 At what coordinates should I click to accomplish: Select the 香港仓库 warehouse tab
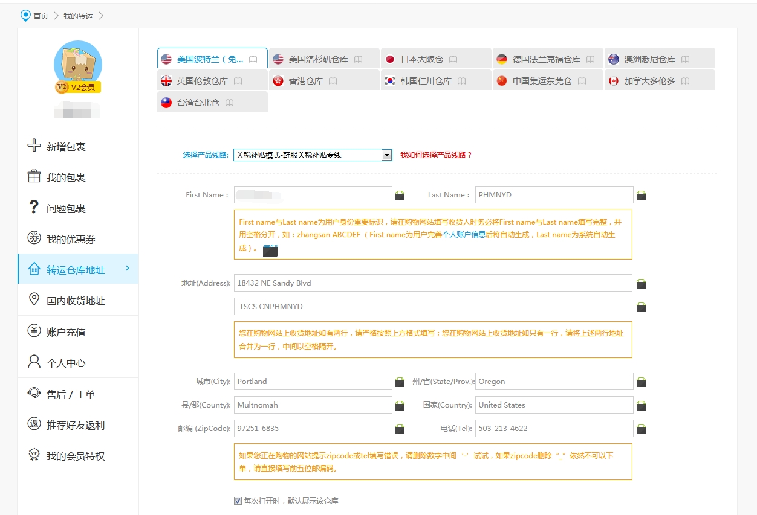(x=305, y=81)
